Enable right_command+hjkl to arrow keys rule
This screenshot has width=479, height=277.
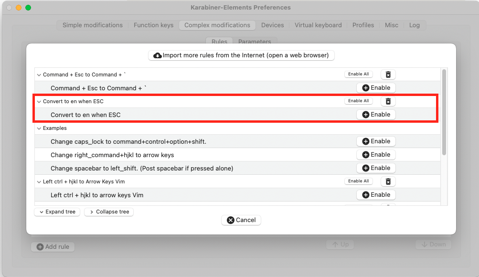(x=376, y=155)
